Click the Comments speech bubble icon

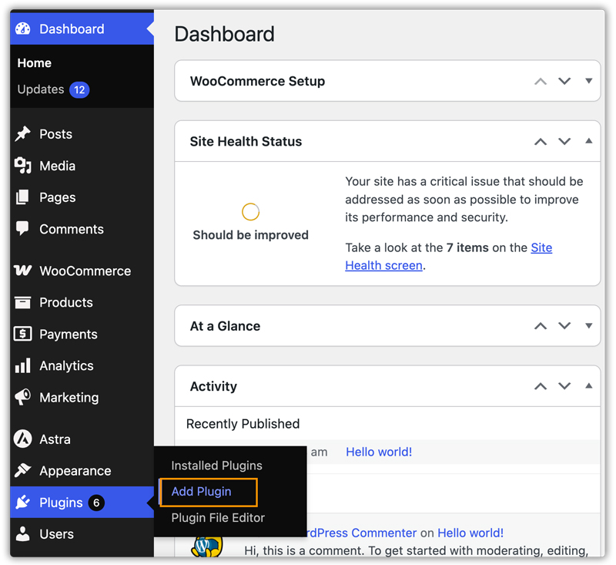(23, 228)
